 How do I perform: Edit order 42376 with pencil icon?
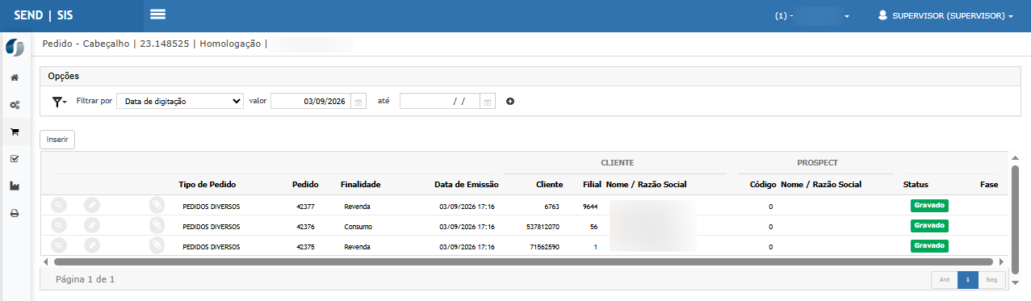[x=93, y=226]
